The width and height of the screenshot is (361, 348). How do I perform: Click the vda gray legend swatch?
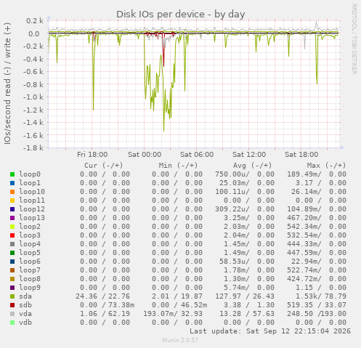(x=12, y=314)
